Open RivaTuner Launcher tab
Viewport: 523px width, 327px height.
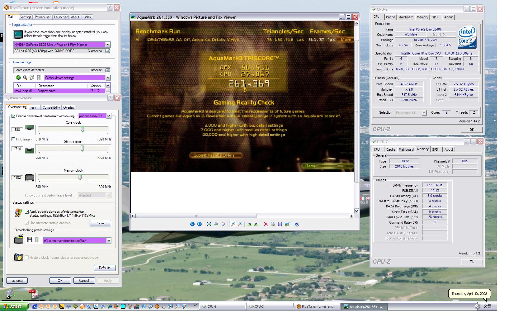click(x=61, y=17)
